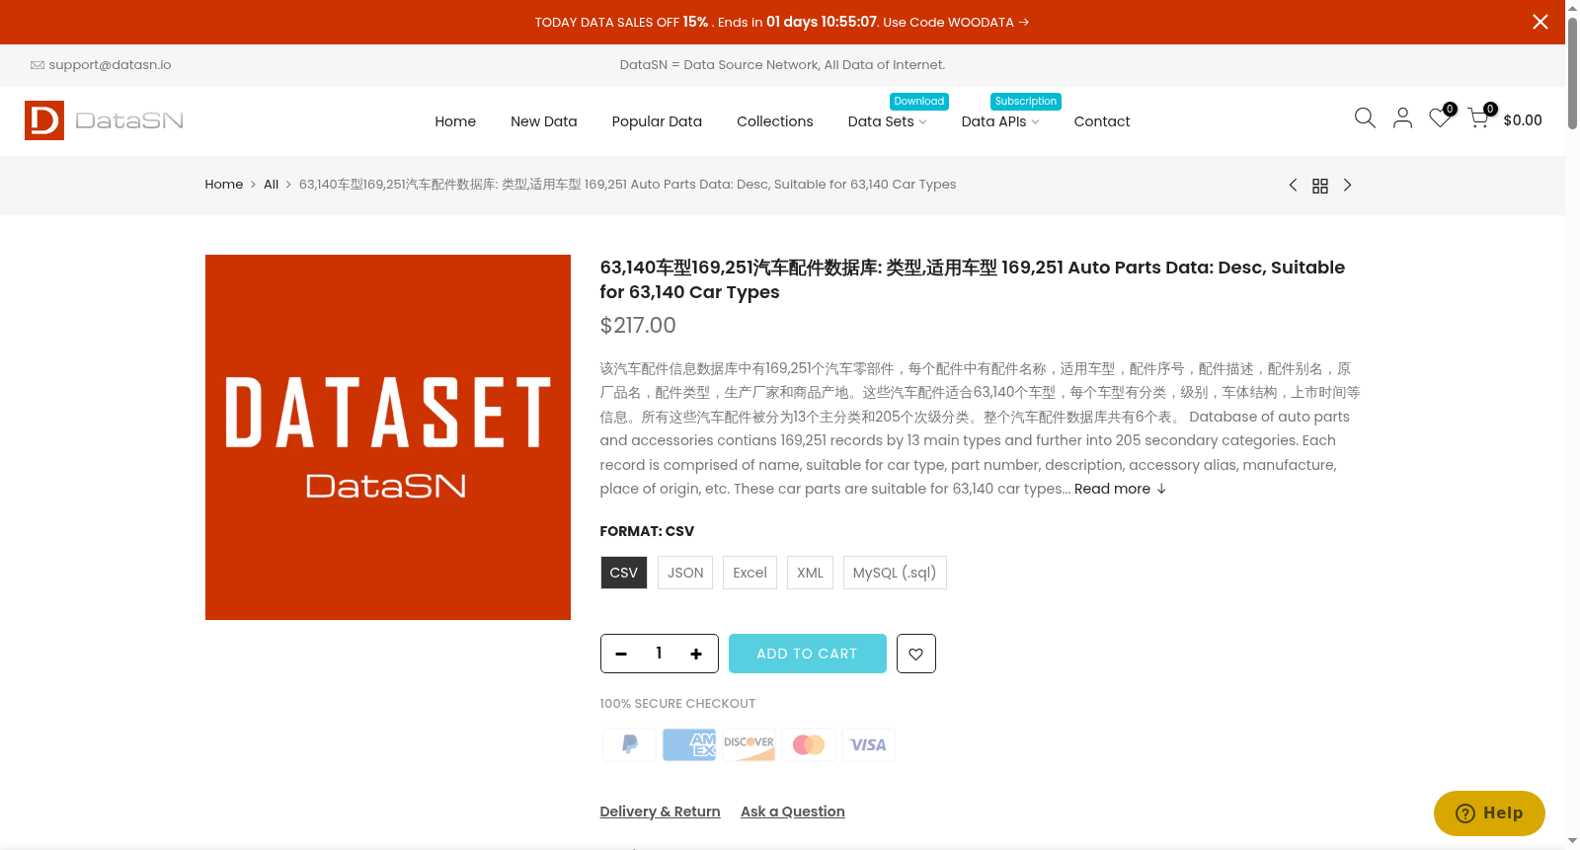Expand description with Read more
The image size is (1580, 850).
tap(1120, 489)
